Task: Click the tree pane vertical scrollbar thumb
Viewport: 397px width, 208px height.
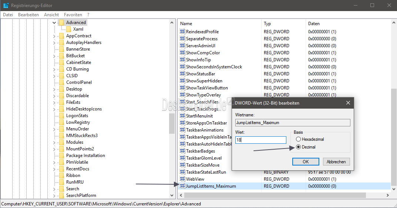Action: [172, 123]
